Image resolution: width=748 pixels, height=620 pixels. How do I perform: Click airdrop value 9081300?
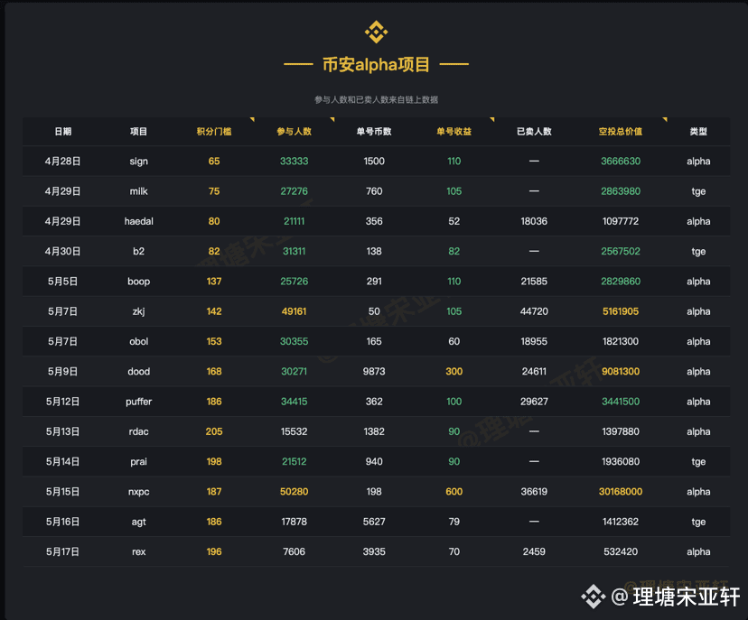pyautogui.click(x=621, y=371)
